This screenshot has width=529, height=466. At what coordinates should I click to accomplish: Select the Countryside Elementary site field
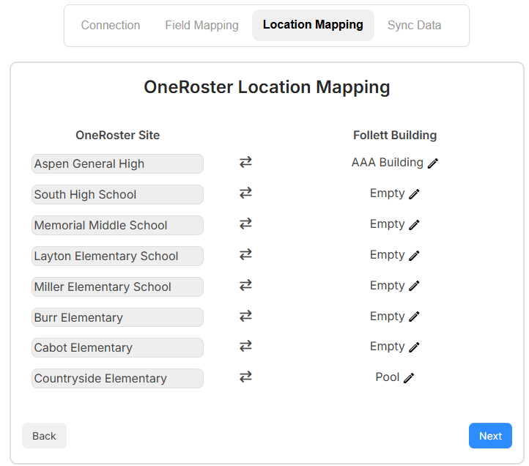coord(117,378)
